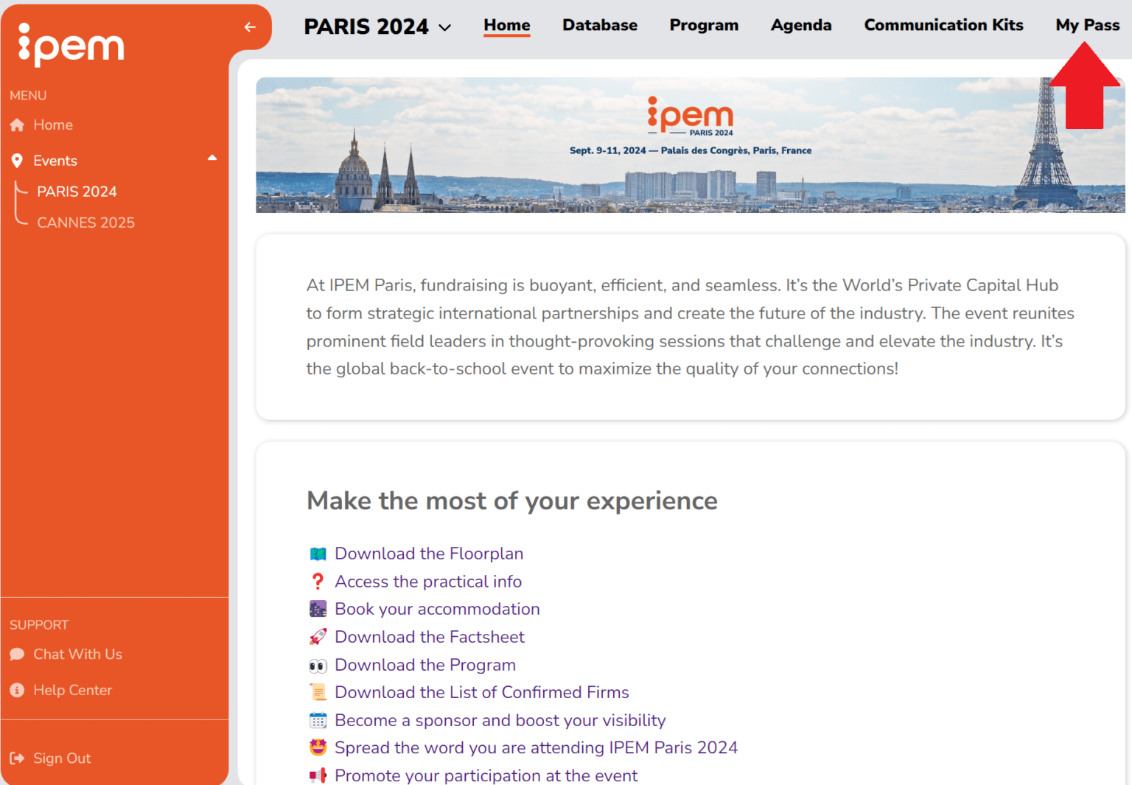Click the calendar icon beside Become a sponsor
Image resolution: width=1132 pixels, height=785 pixels.
[318, 720]
